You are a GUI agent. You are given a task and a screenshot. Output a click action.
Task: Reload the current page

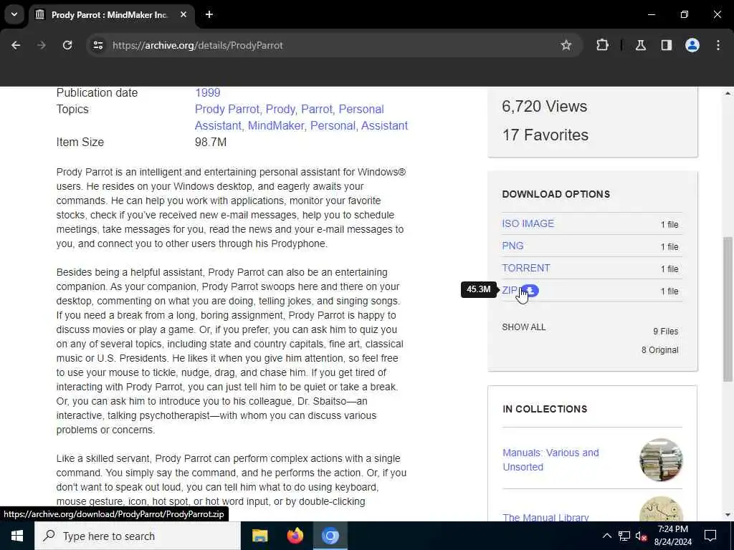click(x=67, y=45)
